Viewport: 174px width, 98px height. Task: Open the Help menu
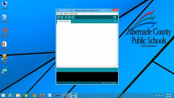(x=76, y=14)
